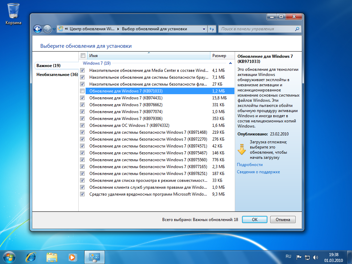
Task: Click the Центр обновления Windows breadcrumb
Action: [92, 29]
